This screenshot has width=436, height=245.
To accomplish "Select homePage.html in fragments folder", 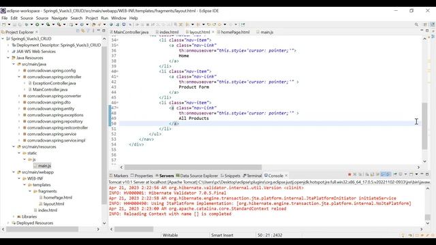I will [56, 197].
